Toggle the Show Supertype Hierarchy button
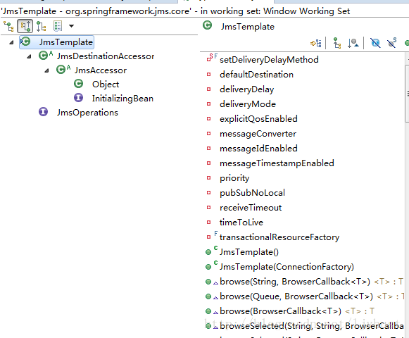The width and height of the screenshot is (409, 338). click(25, 26)
